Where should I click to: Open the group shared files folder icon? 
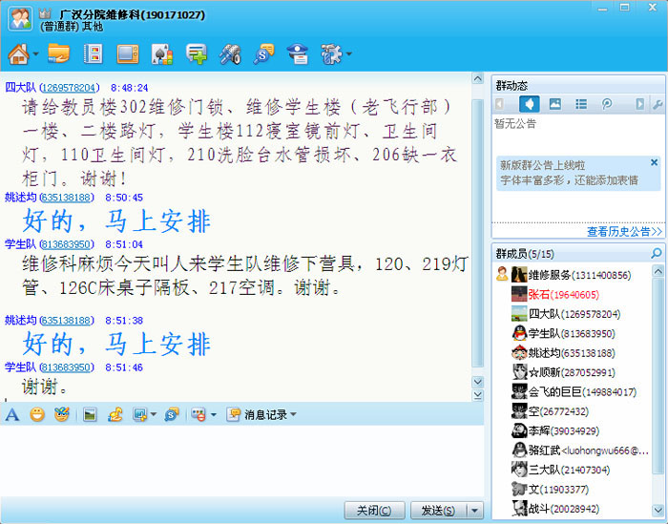59,53
